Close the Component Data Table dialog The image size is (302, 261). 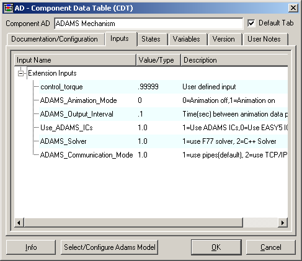[293, 8]
